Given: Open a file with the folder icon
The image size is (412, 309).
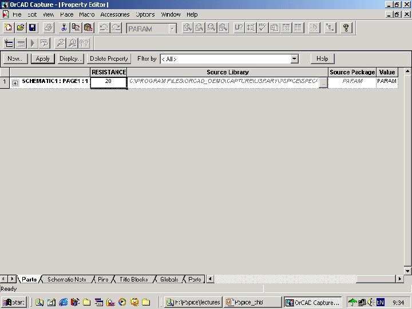Looking at the screenshot, I should (x=21, y=27).
